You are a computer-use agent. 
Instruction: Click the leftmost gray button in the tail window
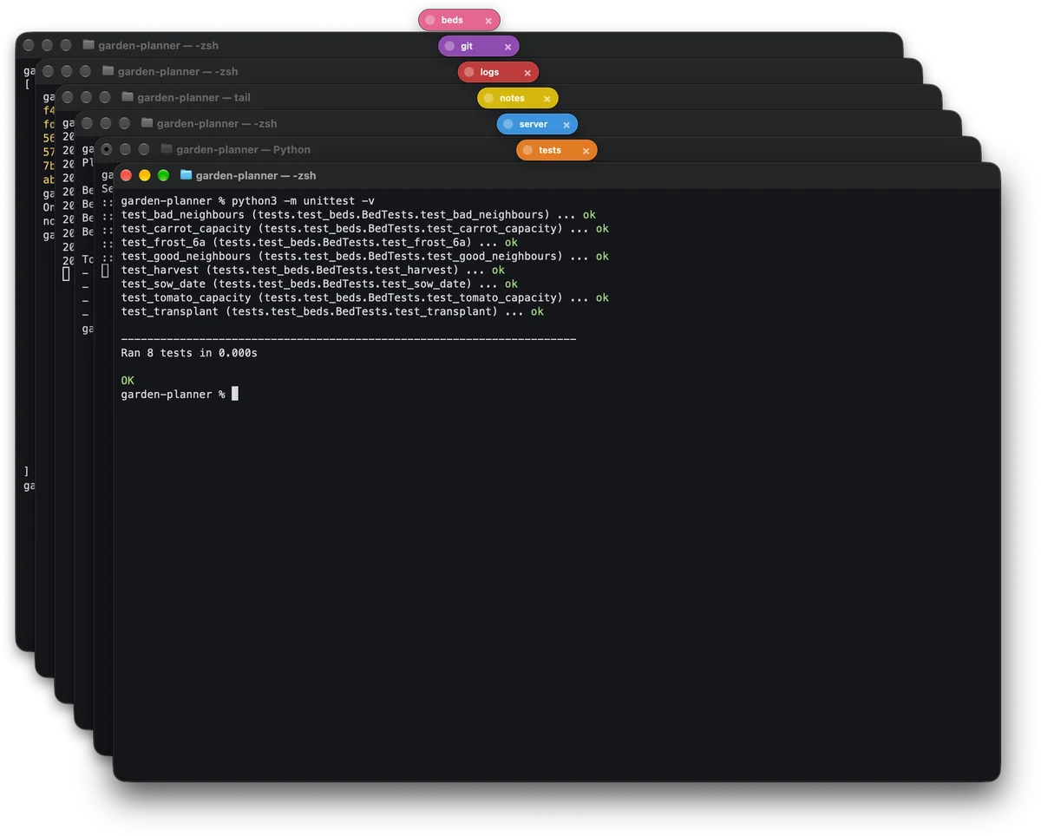coord(68,97)
